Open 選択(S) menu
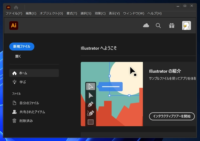This screenshot has height=141, width=200. tap(86, 13)
